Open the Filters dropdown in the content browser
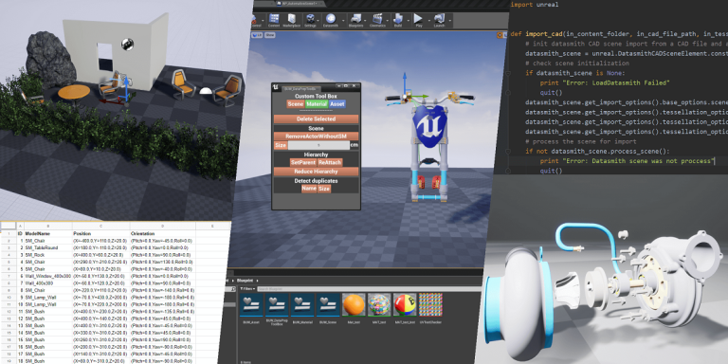The image size is (728, 364). click(248, 289)
